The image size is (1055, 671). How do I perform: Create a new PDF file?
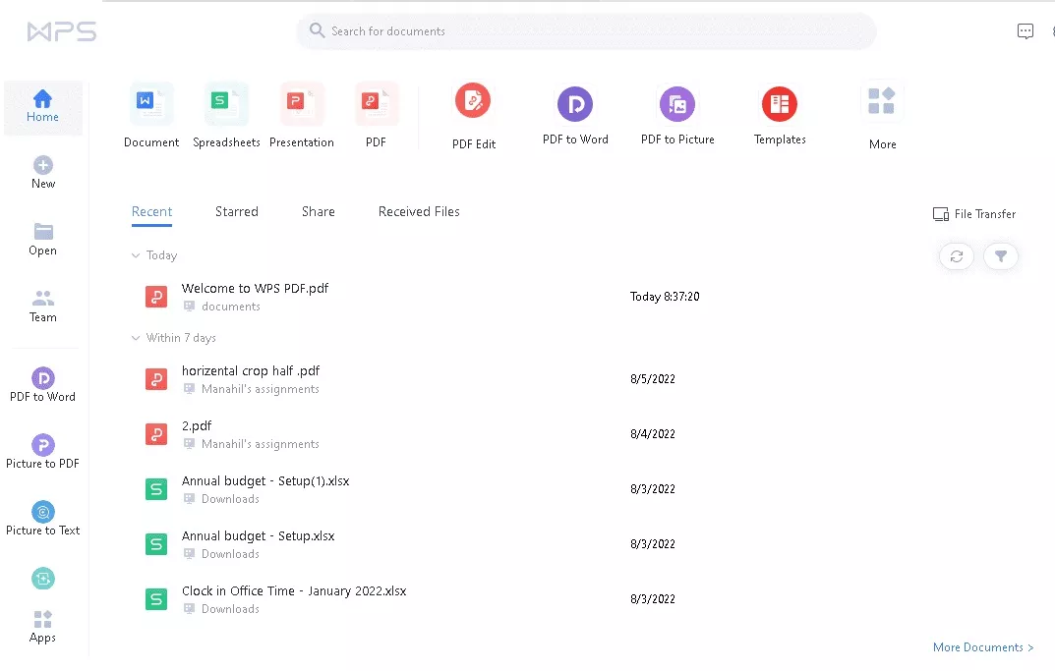377,116
